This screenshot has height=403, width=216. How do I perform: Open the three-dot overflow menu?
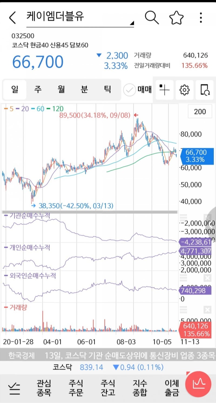pyautogui.click(x=201, y=18)
